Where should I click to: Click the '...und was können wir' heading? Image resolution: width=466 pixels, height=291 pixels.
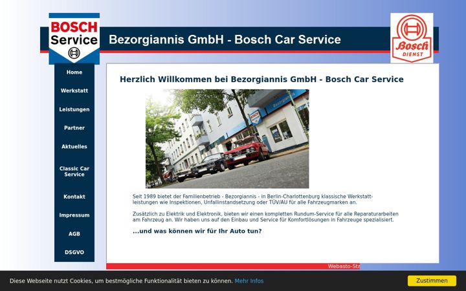click(x=197, y=231)
